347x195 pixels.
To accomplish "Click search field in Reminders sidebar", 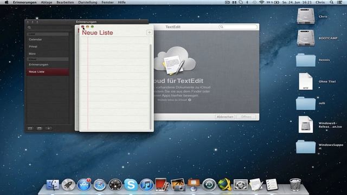I will click(x=49, y=28).
